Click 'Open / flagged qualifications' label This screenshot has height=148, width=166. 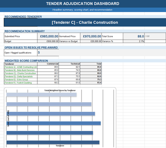pyautogui.click(x=21, y=52)
